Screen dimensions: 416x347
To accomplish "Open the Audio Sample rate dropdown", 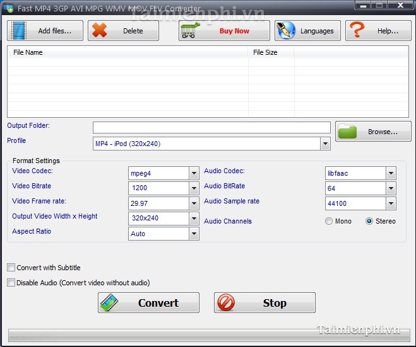I will tap(391, 203).
